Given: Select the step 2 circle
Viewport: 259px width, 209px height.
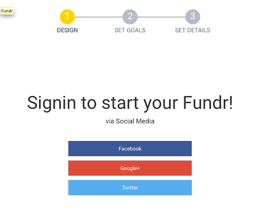Looking at the screenshot, I should [130, 17].
